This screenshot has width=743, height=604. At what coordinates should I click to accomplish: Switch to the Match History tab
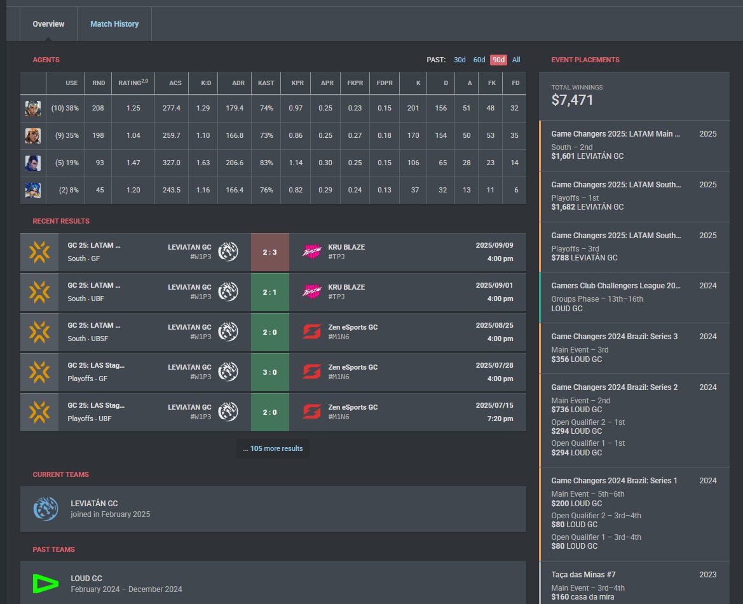point(114,24)
